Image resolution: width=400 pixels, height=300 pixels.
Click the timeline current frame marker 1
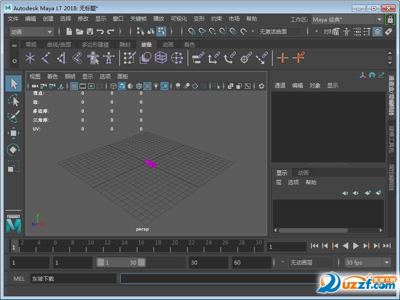(13, 246)
